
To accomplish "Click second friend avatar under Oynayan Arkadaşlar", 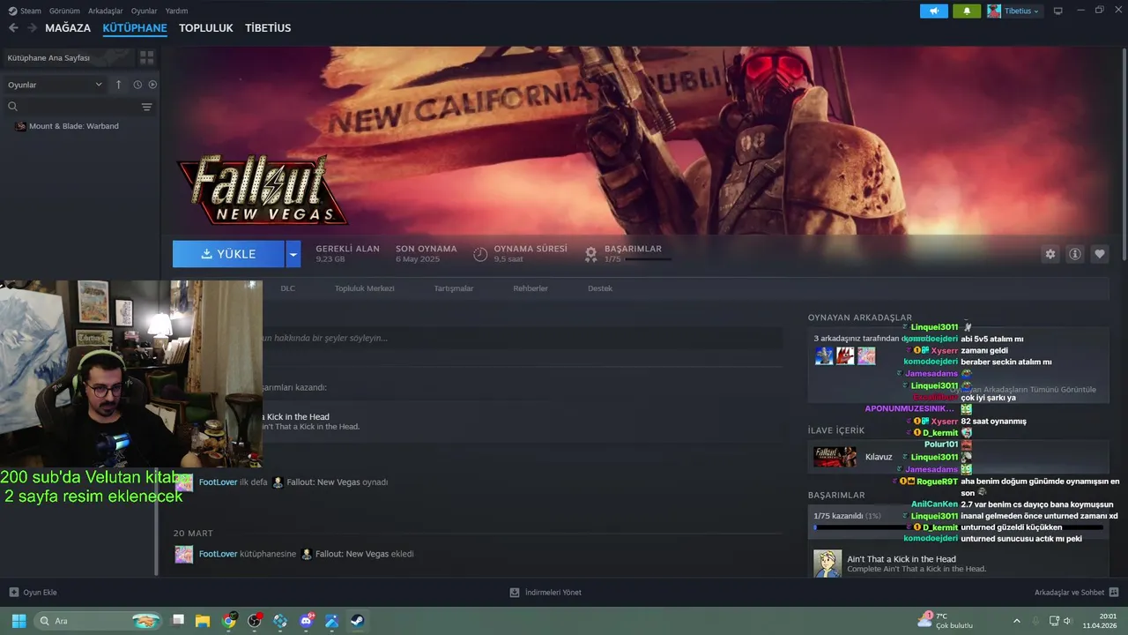I will [x=845, y=355].
